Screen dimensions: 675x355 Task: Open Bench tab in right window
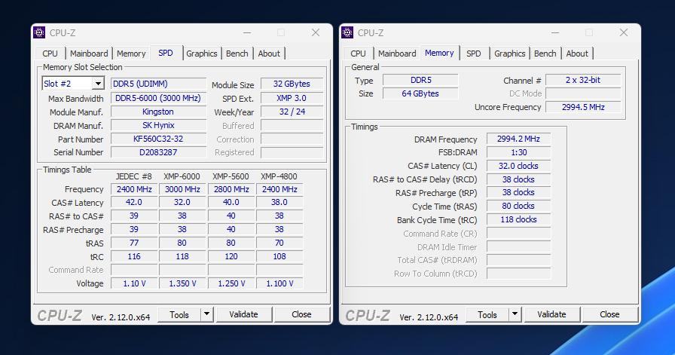point(545,54)
